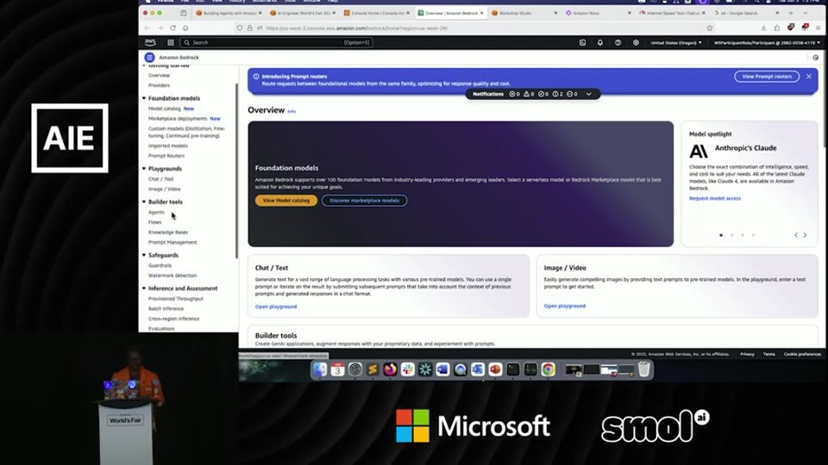
Task: Select the fourth Model spotlight carousel dot
Action: click(754, 235)
